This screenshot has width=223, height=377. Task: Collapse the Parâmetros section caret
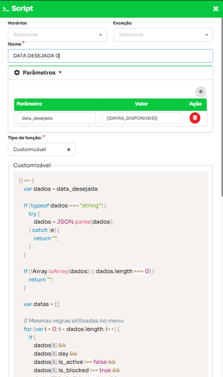pyautogui.click(x=60, y=72)
